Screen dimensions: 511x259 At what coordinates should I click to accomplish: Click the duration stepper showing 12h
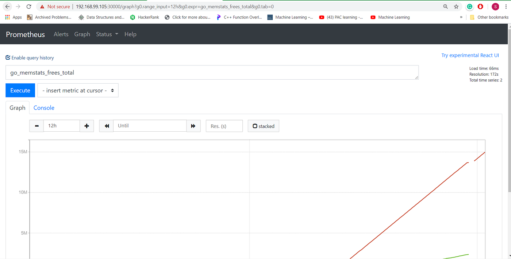pyautogui.click(x=61, y=125)
